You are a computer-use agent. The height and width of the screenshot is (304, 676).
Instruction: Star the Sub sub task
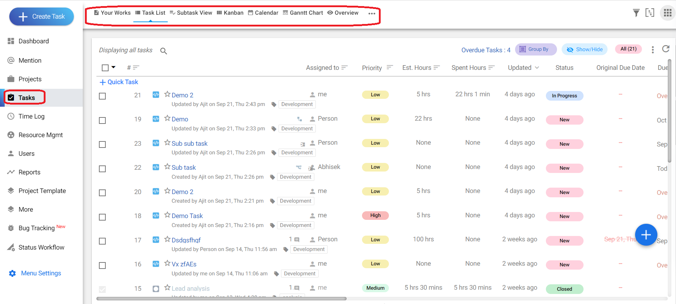(x=167, y=143)
